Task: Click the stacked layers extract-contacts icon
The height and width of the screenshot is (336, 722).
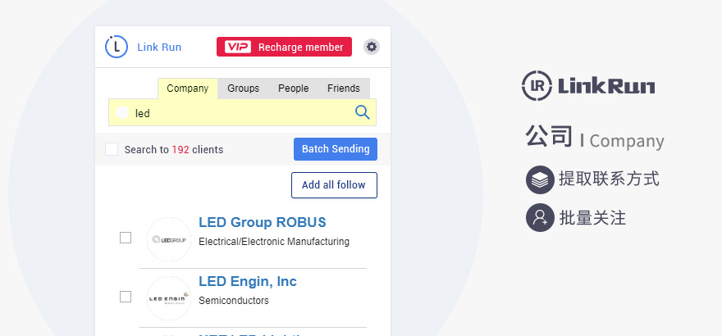Action: coord(540,179)
